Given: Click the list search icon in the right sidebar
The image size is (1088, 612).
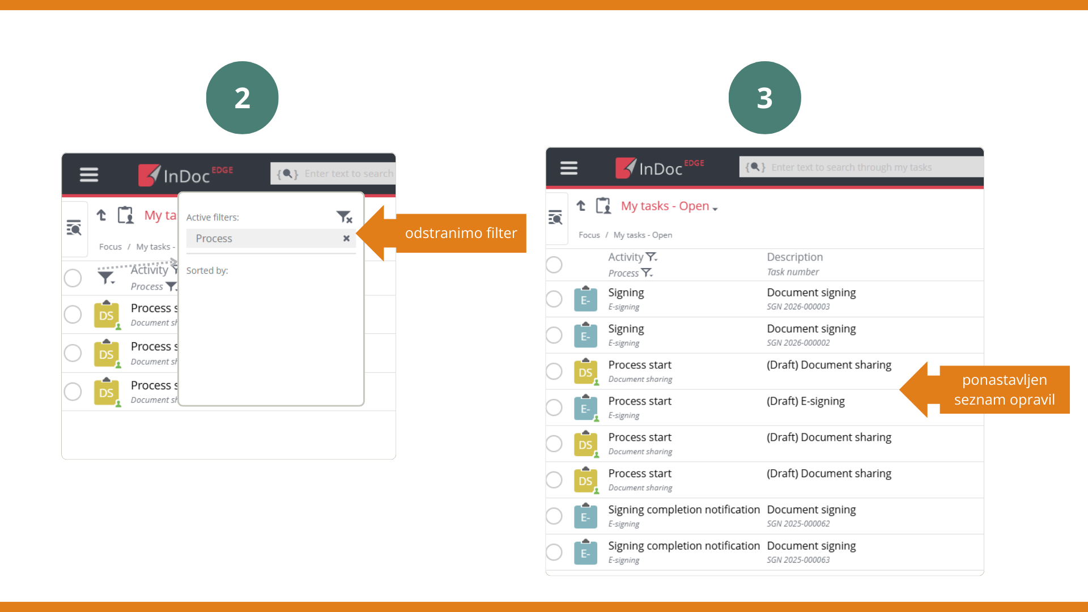Looking at the screenshot, I should [555, 217].
